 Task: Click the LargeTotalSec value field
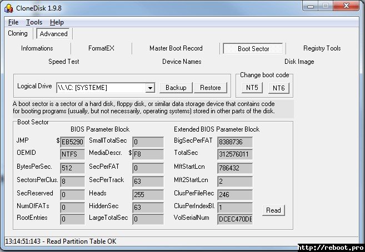coord(148,219)
